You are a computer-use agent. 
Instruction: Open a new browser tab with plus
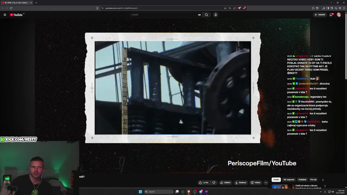pyautogui.click(x=36, y=3)
